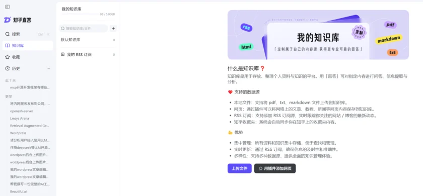Open history item 请分析用户接入使用LLM...
Image resolution: width=423 pixels, height=196 pixels.
(30, 140)
